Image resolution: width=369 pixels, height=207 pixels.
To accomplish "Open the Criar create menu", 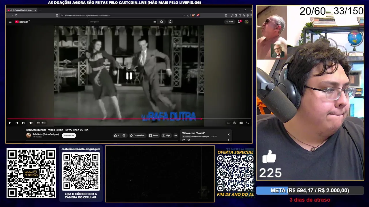I will pyautogui.click(x=230, y=22).
